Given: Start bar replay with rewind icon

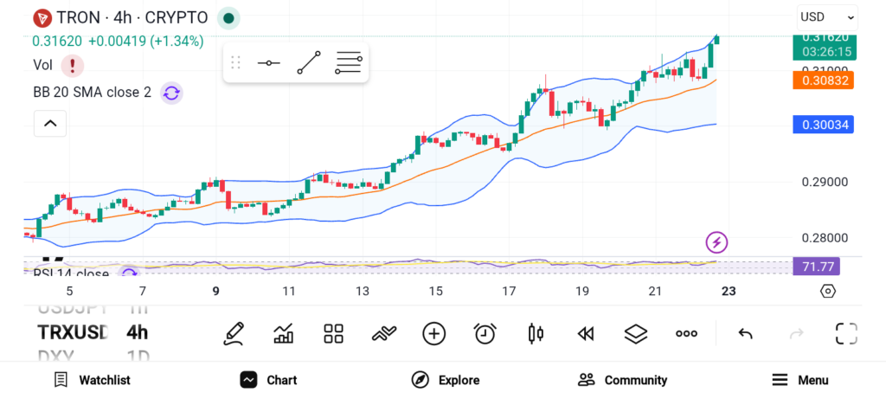Looking at the screenshot, I should click(586, 333).
